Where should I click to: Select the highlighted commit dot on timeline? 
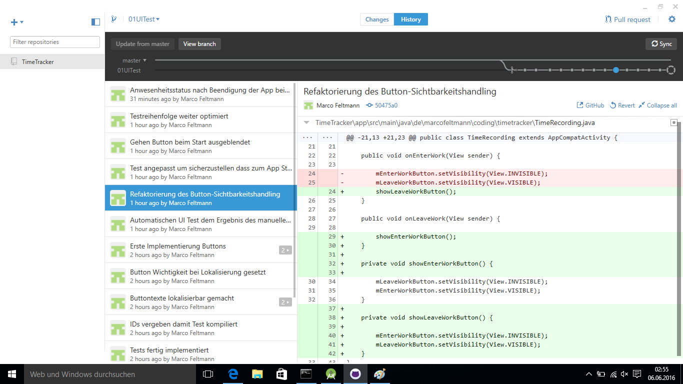coord(616,70)
